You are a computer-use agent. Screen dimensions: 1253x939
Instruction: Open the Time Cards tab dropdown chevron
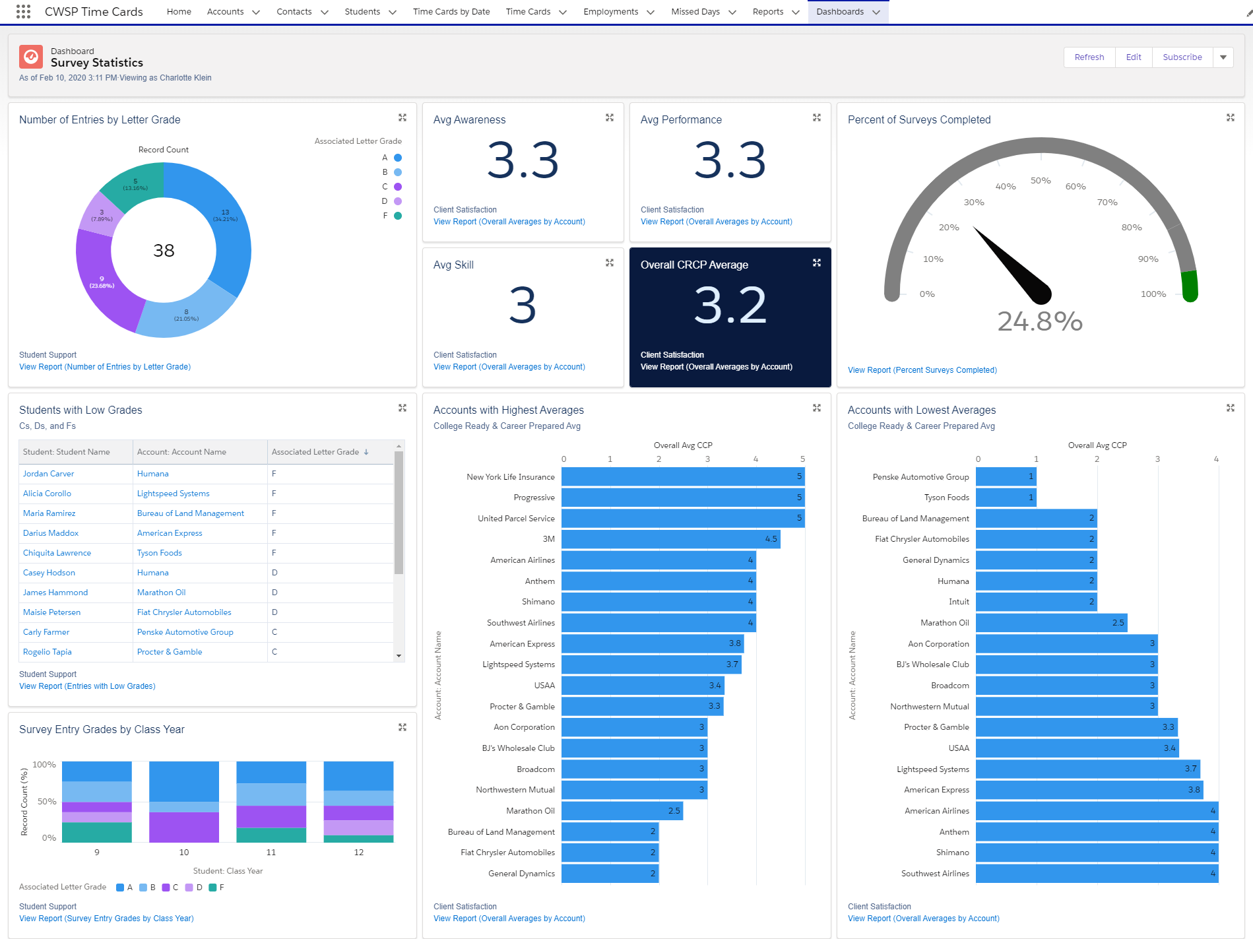563,12
